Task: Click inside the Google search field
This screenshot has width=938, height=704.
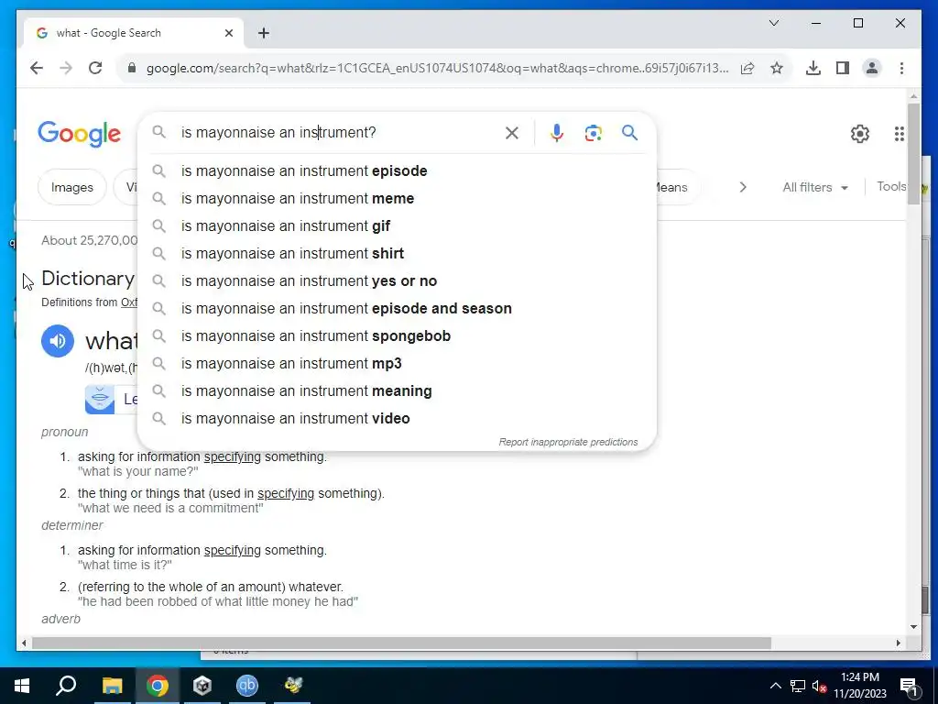Action: click(338, 132)
